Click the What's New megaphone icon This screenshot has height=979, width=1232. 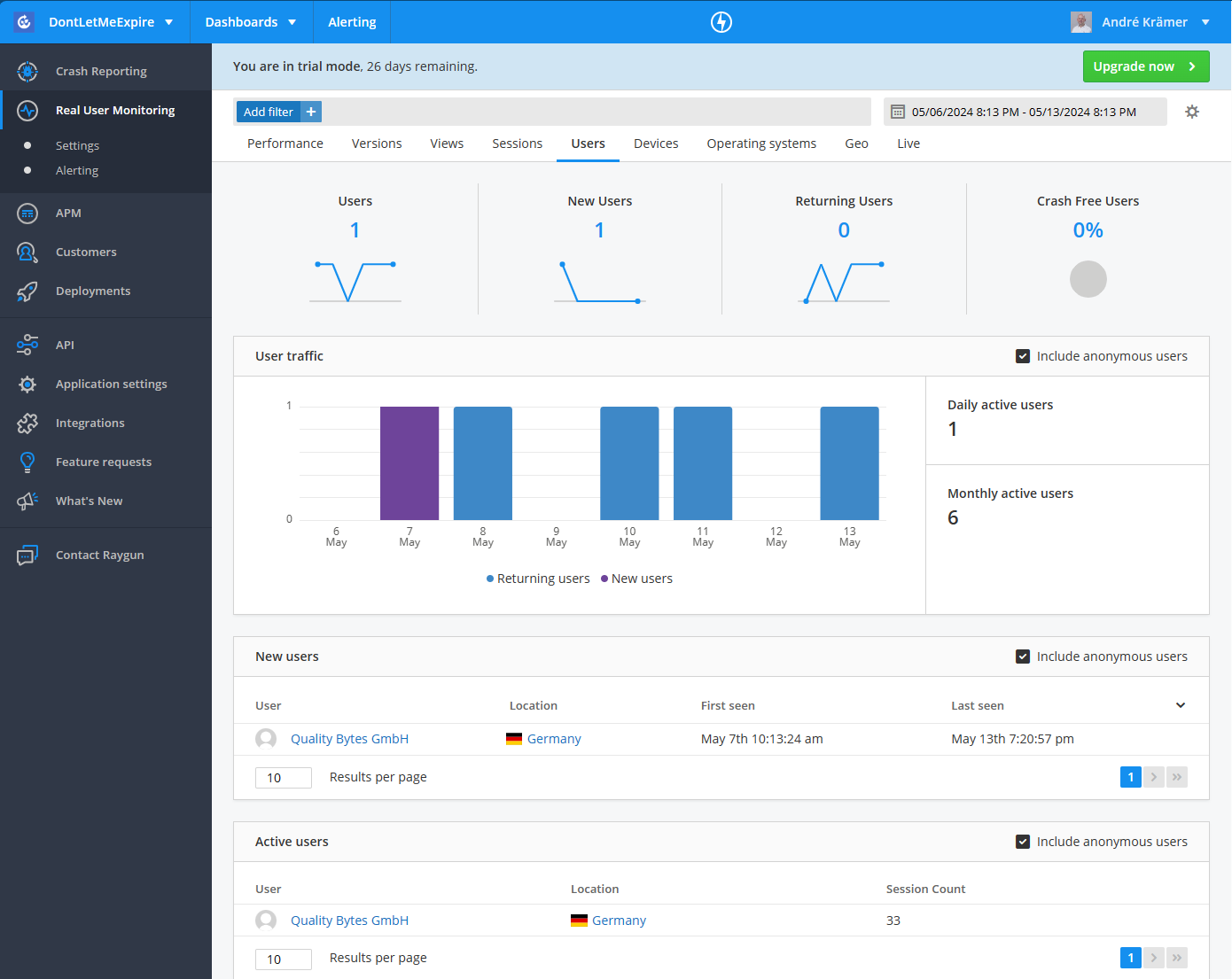point(27,501)
